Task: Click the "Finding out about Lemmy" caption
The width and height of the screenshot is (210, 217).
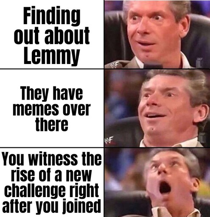Action: tap(52, 35)
